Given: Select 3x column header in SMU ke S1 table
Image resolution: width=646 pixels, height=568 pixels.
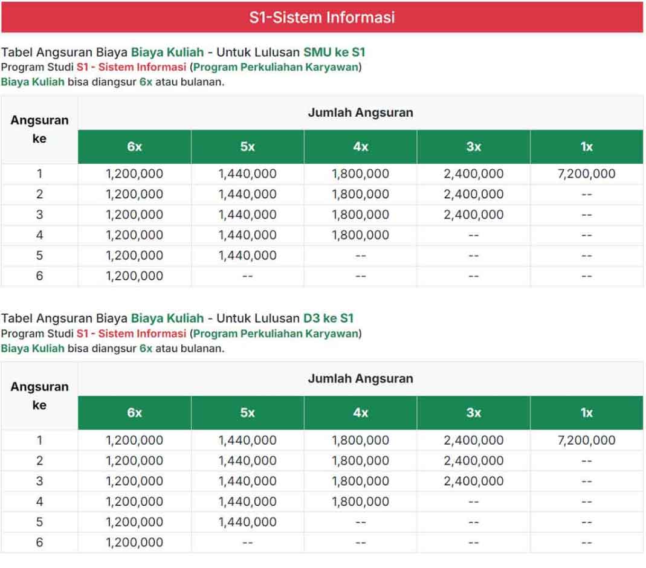Looking at the screenshot, I should [x=474, y=147].
